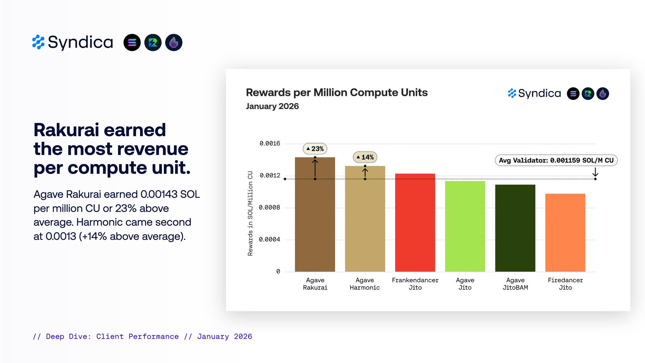Click the blue Syndica logo mark at top left

point(38,42)
